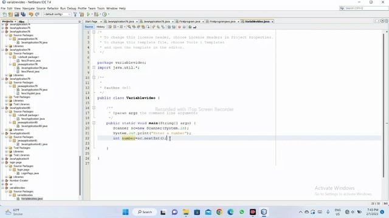Click the Profile Project clock icon
Image resolution: width=389 pixels, height=218 pixels.
[x=105, y=15]
